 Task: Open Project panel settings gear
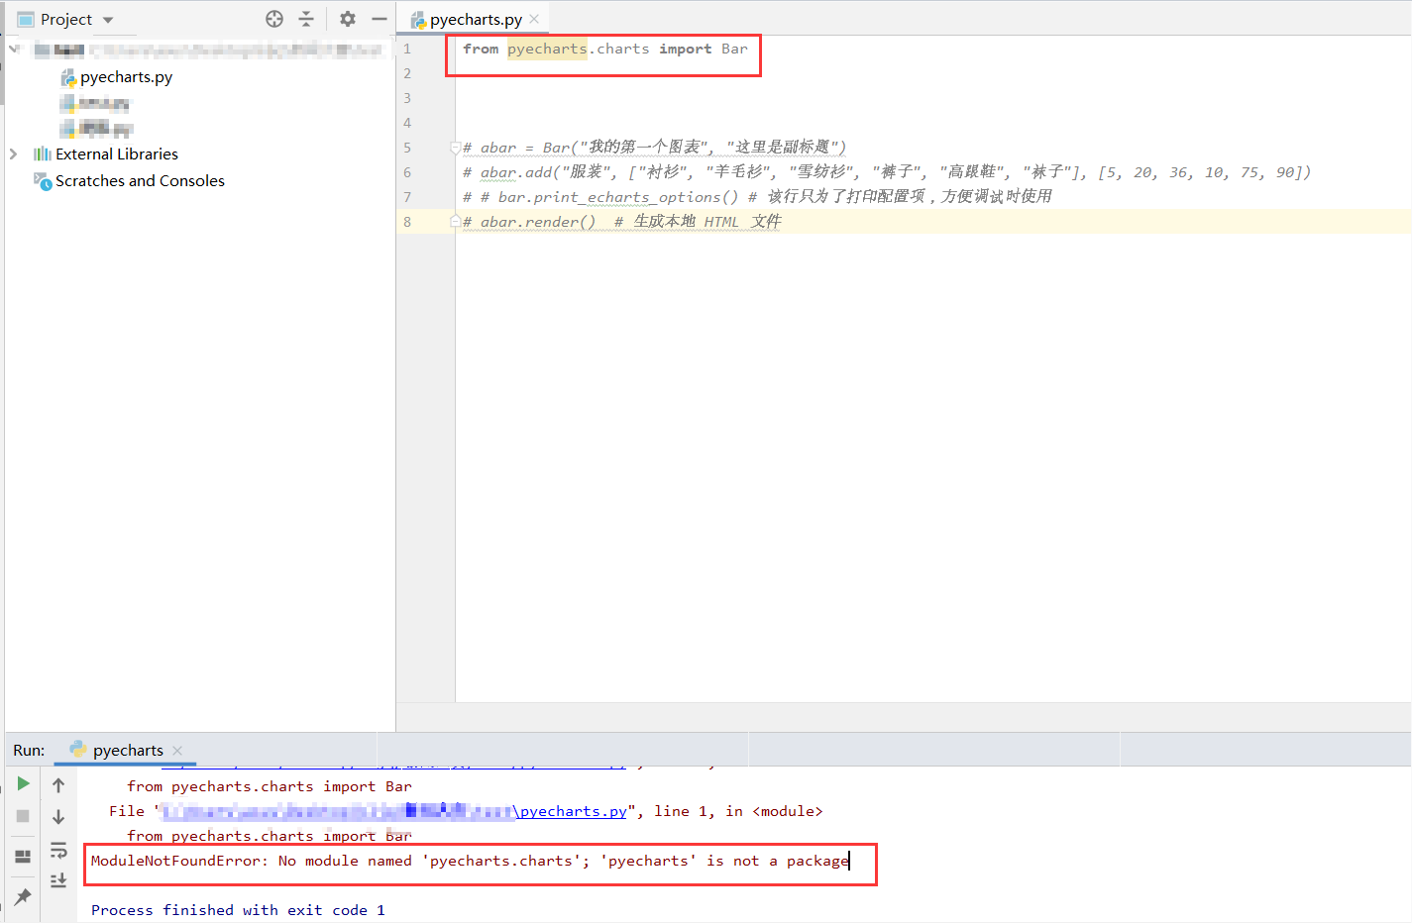346,18
